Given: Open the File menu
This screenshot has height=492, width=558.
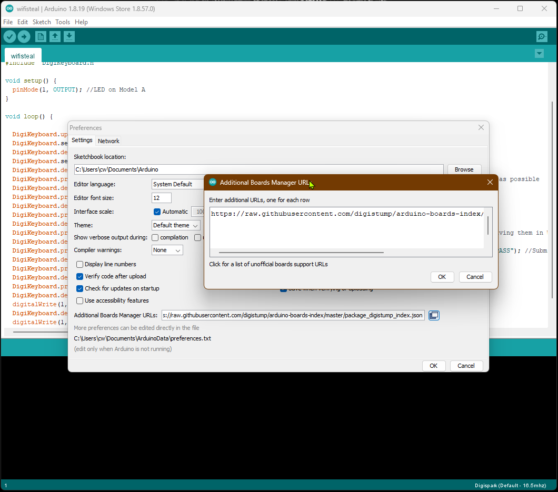Looking at the screenshot, I should point(8,22).
